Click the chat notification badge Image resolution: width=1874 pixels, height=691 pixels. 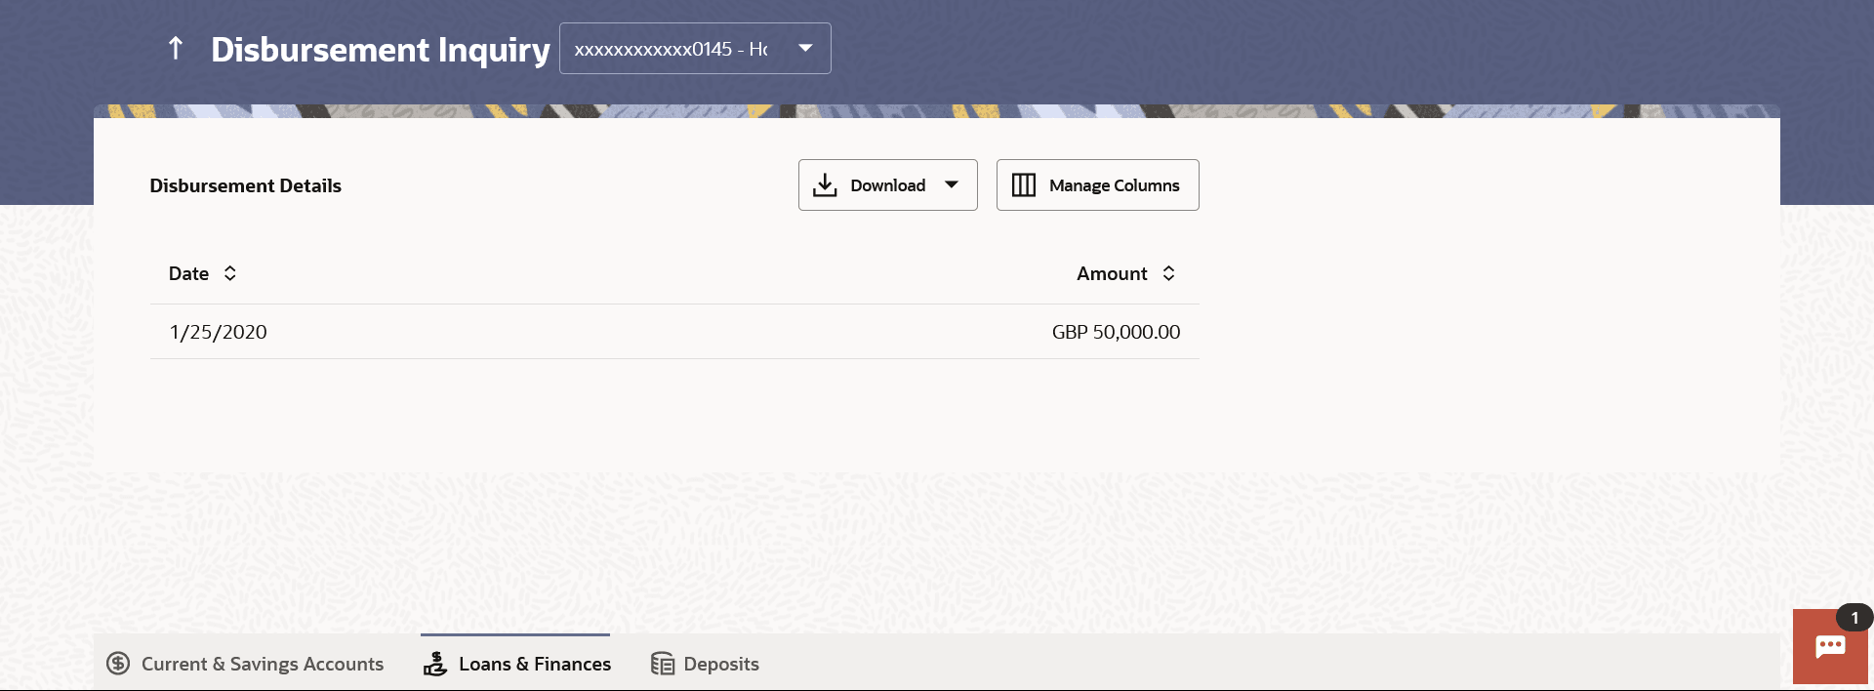tap(1854, 618)
